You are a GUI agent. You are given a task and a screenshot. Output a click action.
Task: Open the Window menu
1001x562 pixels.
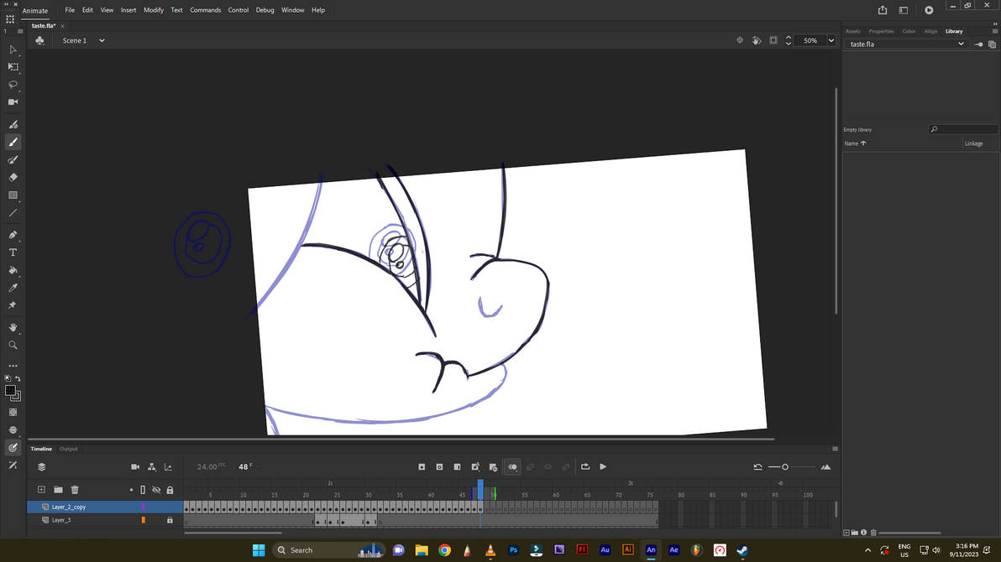pos(293,10)
